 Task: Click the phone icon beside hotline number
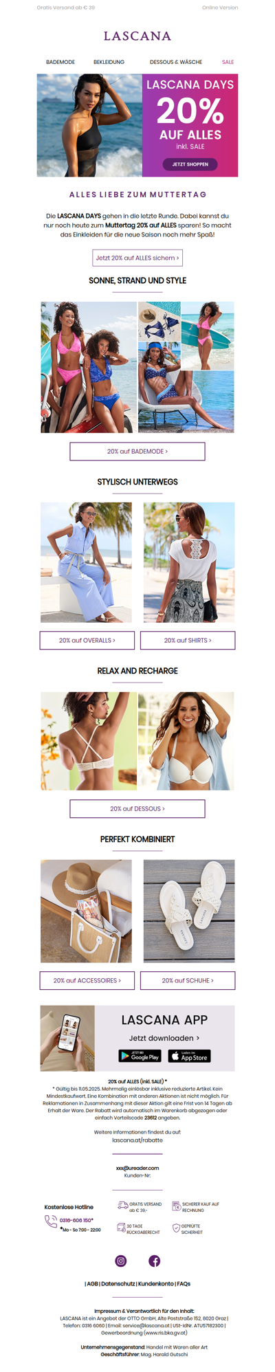[x=51, y=1221]
